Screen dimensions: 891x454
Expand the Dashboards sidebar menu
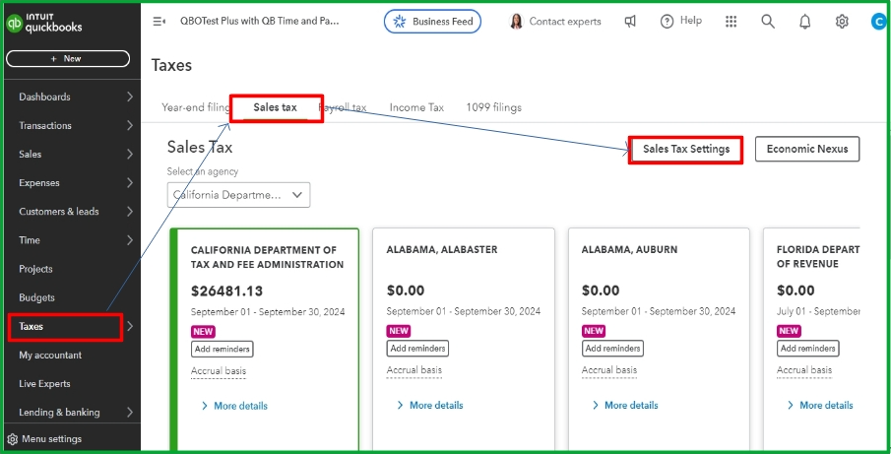pos(130,97)
